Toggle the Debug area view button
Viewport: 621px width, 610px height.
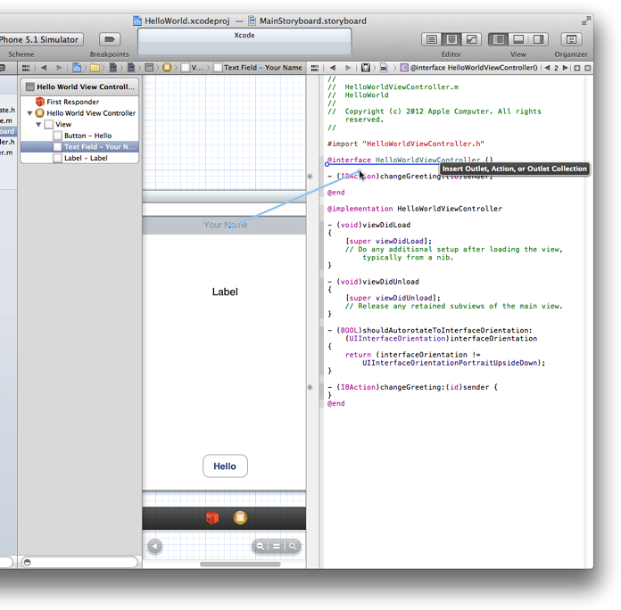pos(518,39)
